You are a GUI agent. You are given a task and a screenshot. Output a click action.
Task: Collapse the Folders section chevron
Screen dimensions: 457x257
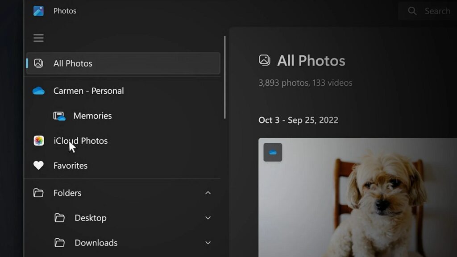[x=208, y=193]
